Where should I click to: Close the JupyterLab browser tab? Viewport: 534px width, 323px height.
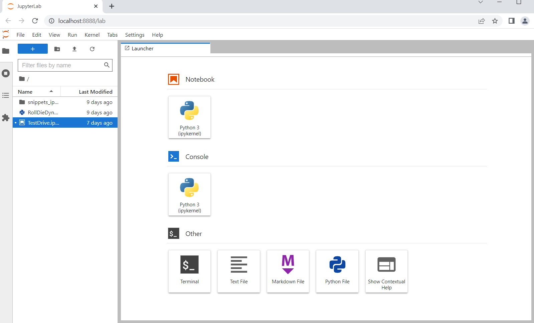coord(96,6)
